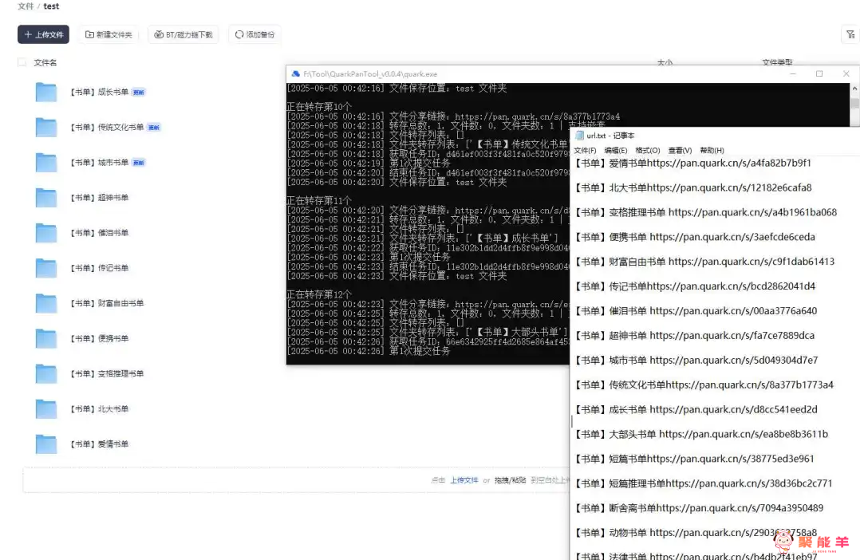This screenshot has width=860, height=560.
Task: Click the 成长书单 line in Notepad
Action: (x=696, y=410)
